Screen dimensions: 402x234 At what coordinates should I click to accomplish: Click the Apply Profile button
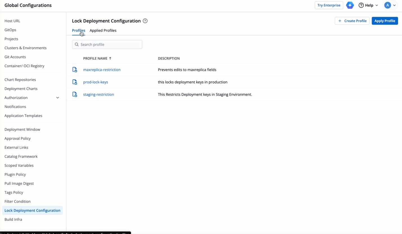(x=385, y=21)
